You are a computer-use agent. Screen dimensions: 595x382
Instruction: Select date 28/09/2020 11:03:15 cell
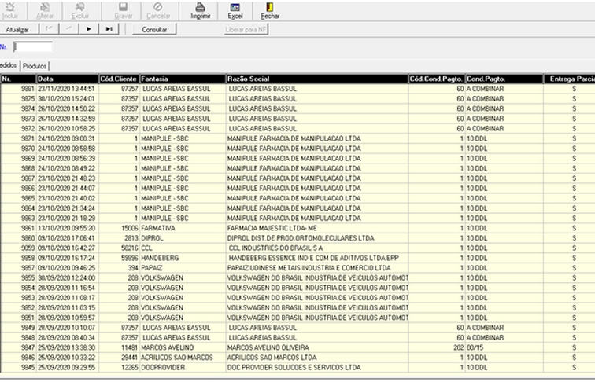click(67, 308)
